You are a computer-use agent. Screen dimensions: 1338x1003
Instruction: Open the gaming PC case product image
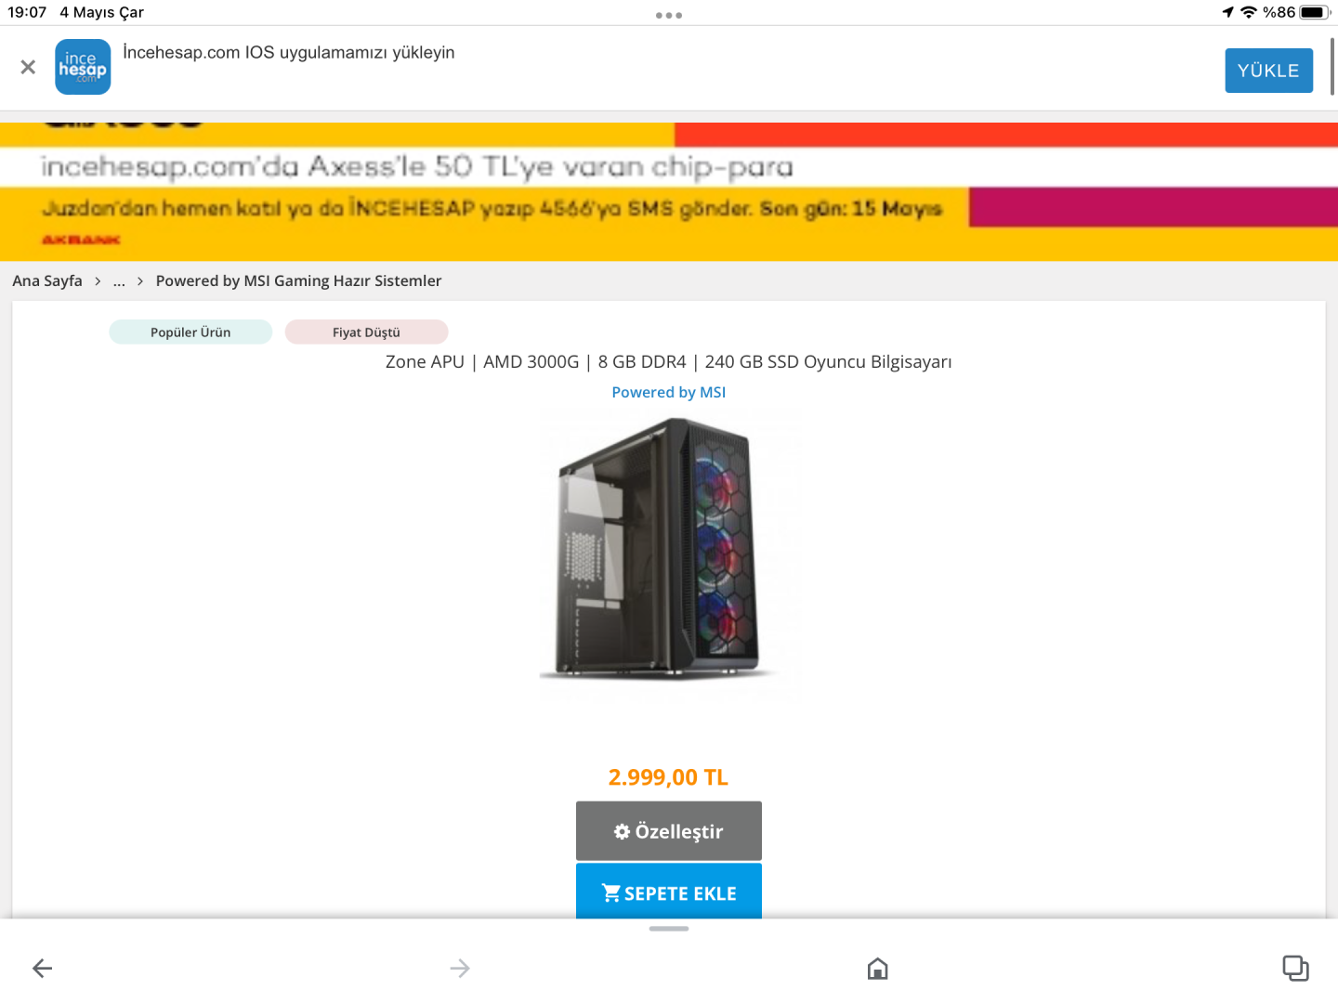click(667, 553)
